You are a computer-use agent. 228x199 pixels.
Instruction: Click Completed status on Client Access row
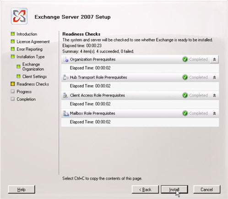point(198,95)
